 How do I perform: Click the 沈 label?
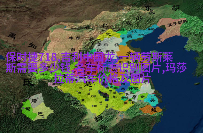coord(111,87)
